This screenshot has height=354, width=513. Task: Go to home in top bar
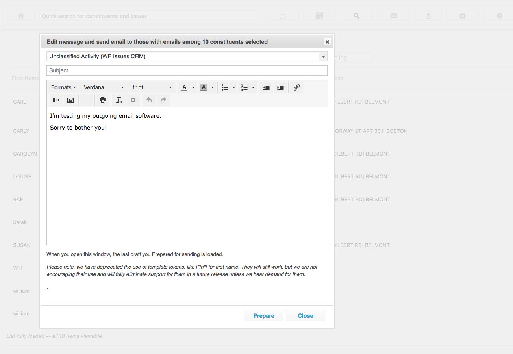[21, 16]
